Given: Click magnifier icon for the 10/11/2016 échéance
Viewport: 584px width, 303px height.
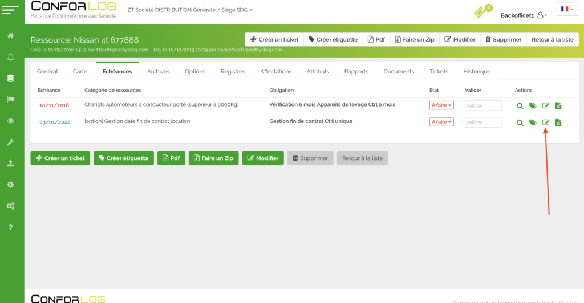Looking at the screenshot, I should click(520, 105).
